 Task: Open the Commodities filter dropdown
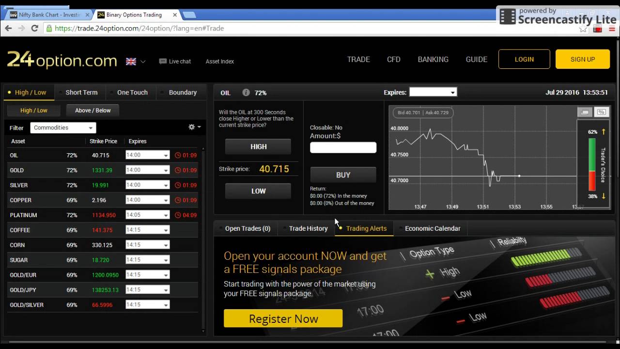coord(63,128)
